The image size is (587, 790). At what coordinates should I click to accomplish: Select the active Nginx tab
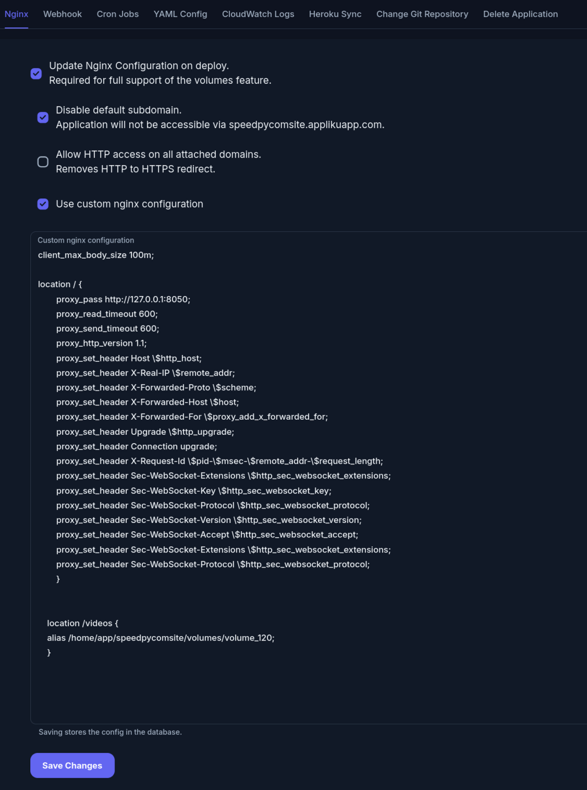pyautogui.click(x=16, y=14)
